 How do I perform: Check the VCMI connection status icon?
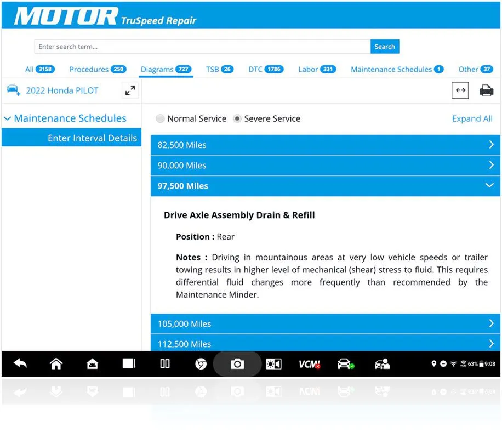(309, 363)
